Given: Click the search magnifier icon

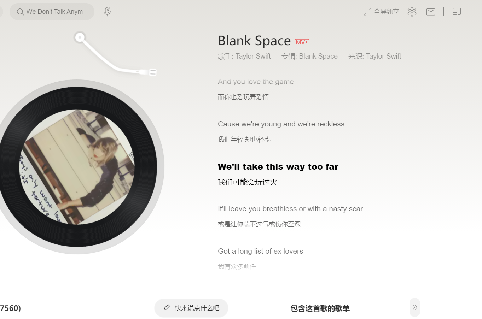Looking at the screenshot, I should click(20, 12).
